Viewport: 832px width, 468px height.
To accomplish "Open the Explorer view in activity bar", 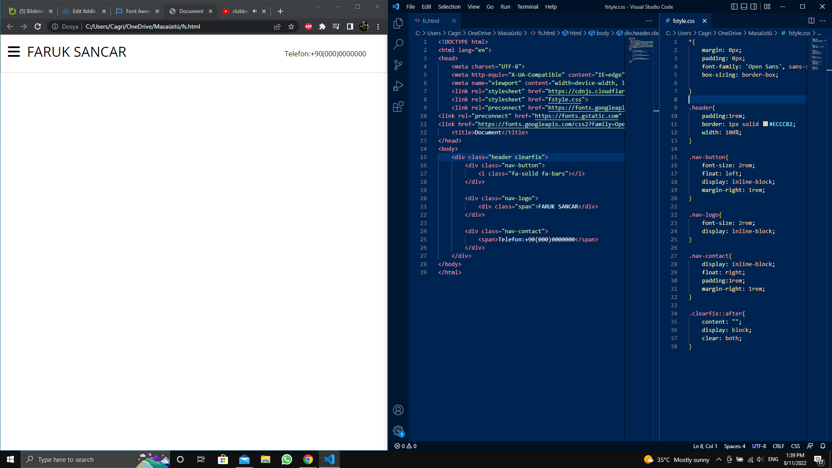I will [398, 23].
